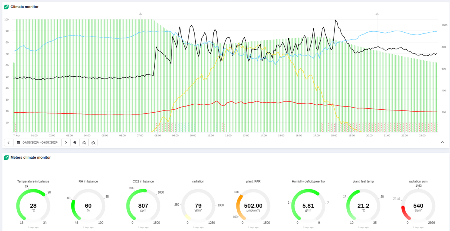Image resolution: width=450 pixels, height=231 pixels.
Task: Select the Temperature in balance gauge
Action: (x=33, y=206)
